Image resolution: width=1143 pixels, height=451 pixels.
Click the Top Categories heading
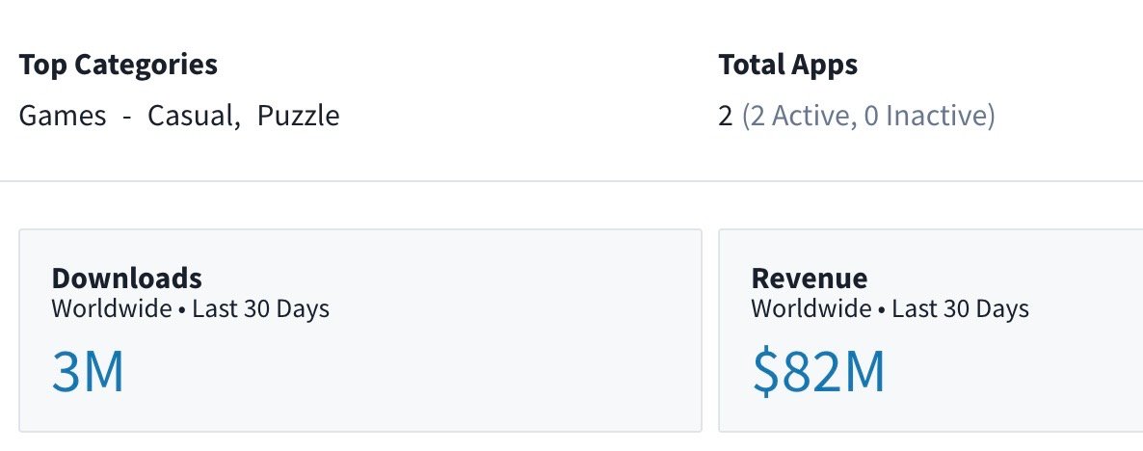(x=118, y=66)
